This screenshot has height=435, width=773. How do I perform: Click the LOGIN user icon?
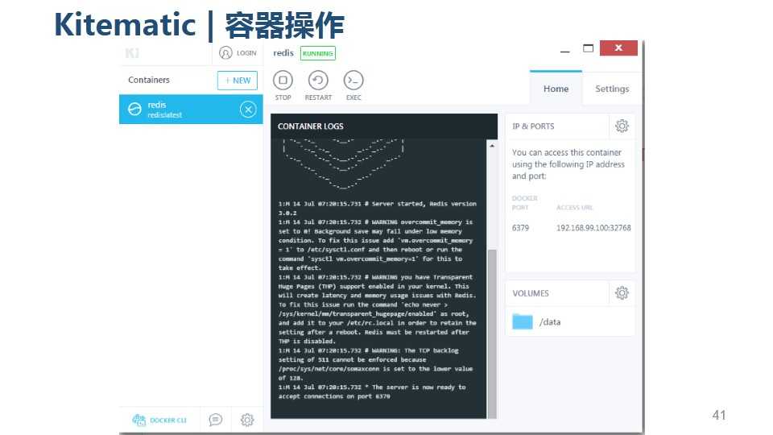(225, 53)
